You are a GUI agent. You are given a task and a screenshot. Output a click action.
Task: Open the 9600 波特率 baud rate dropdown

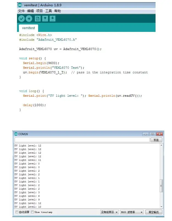click(132, 212)
